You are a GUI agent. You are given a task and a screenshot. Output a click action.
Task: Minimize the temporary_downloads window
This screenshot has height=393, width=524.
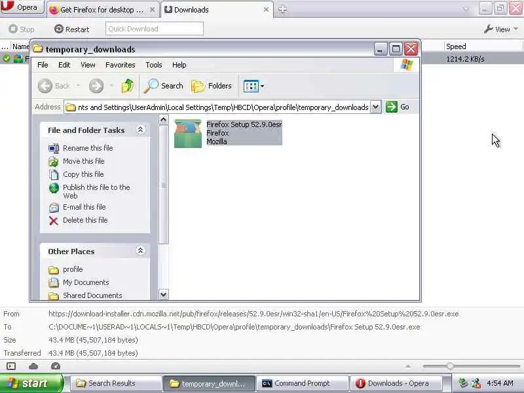tap(380, 50)
